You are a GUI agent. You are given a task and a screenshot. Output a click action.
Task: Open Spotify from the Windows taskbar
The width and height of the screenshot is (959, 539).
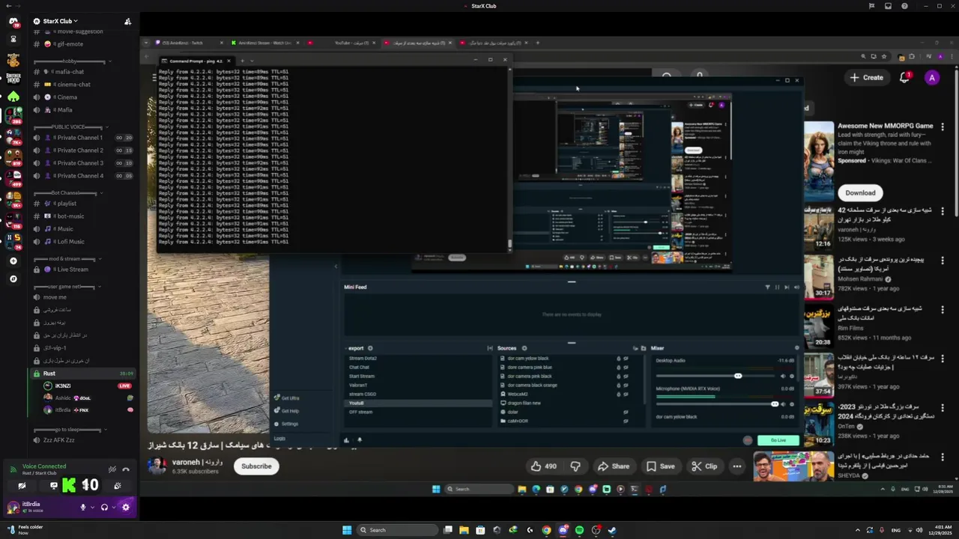579,530
